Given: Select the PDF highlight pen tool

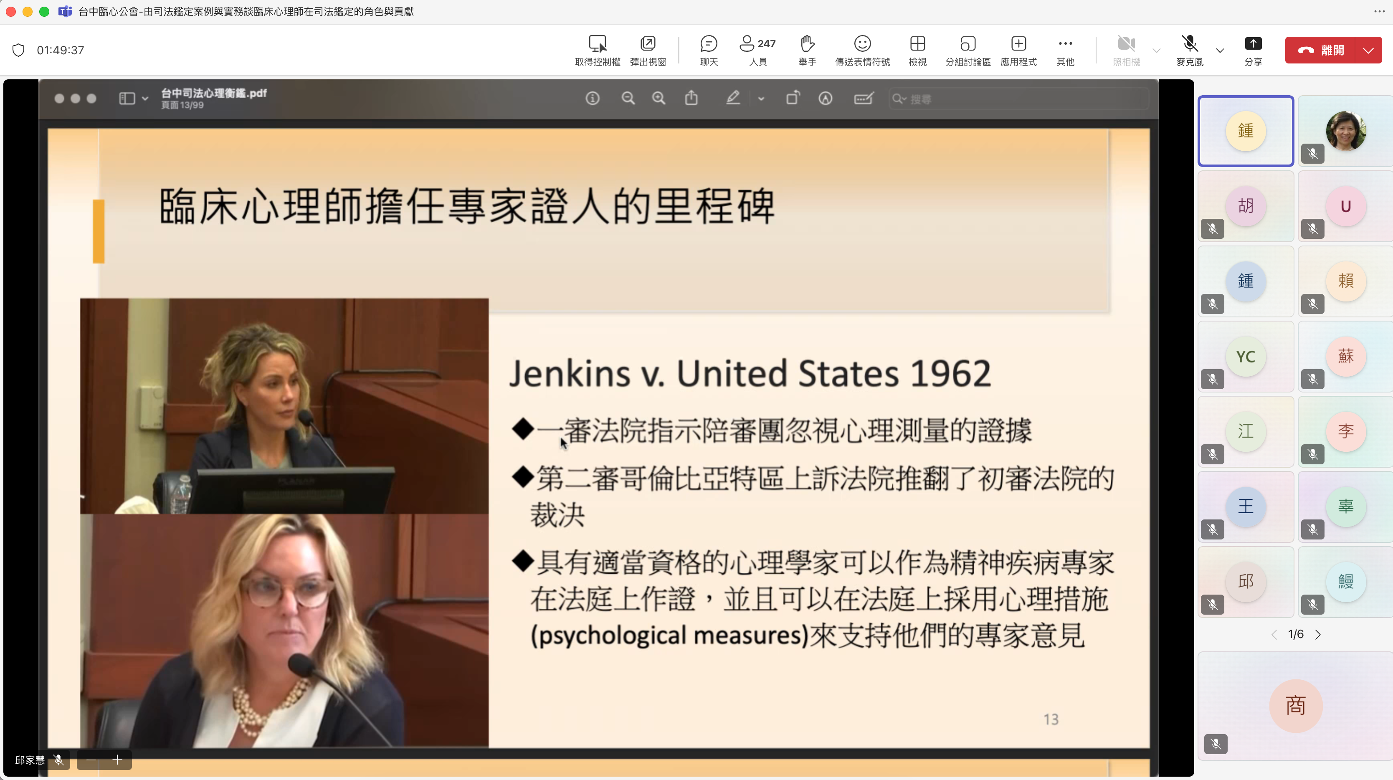Looking at the screenshot, I should [x=733, y=98].
